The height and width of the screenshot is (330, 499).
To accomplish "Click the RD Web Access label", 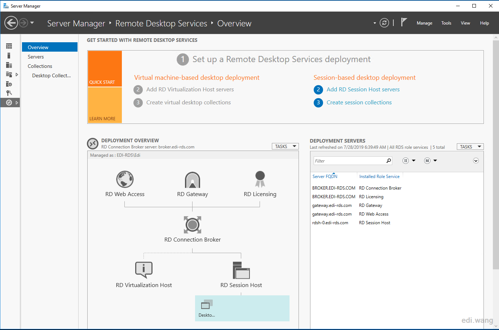I will click(x=125, y=194).
